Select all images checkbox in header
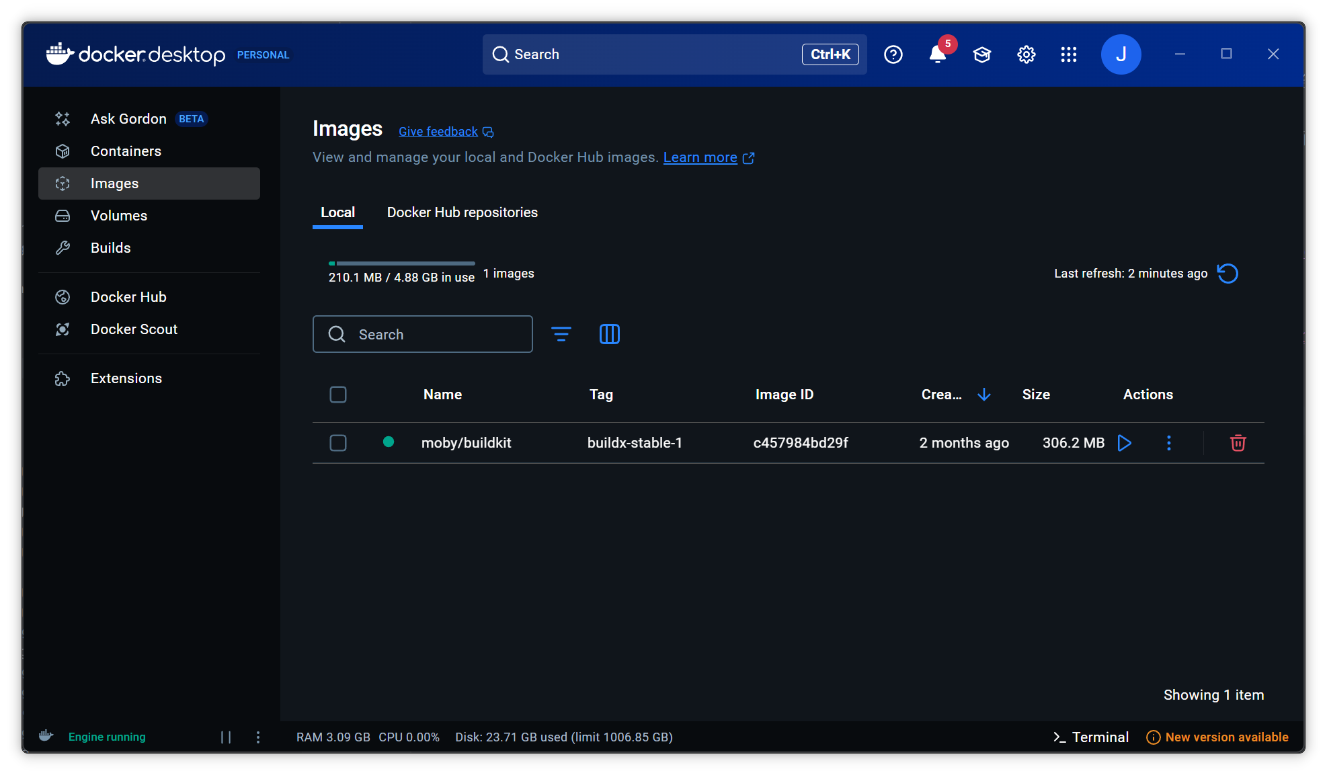 click(338, 395)
